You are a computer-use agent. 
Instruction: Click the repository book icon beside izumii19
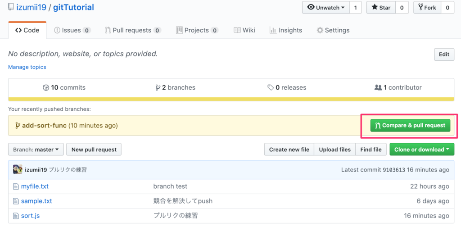pyautogui.click(x=10, y=8)
